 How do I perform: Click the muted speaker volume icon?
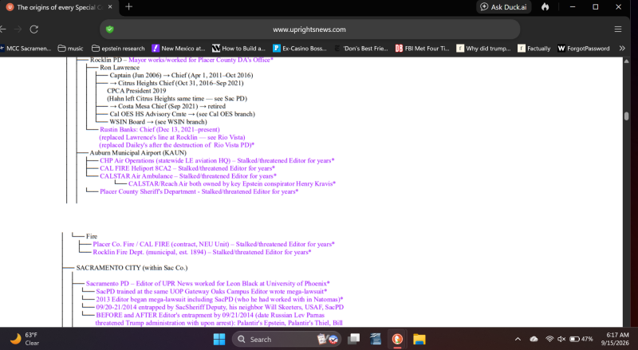click(x=561, y=339)
